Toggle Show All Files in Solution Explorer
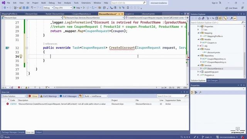The height and width of the screenshot is (139, 247). coord(220,19)
